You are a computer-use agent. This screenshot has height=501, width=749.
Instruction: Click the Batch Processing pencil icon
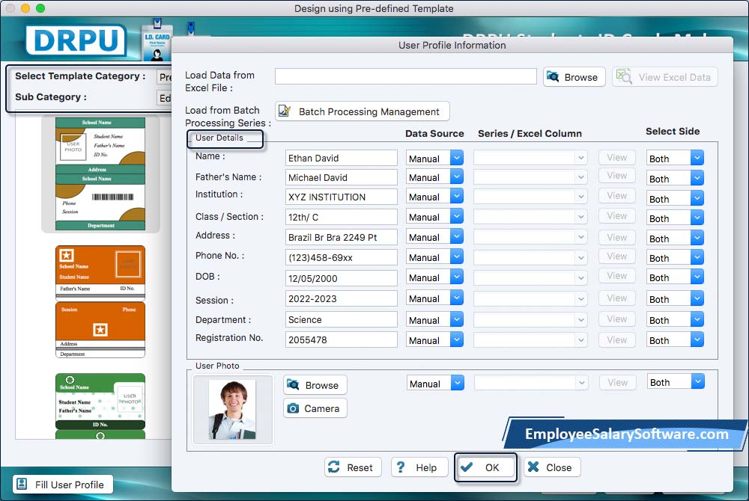click(285, 111)
